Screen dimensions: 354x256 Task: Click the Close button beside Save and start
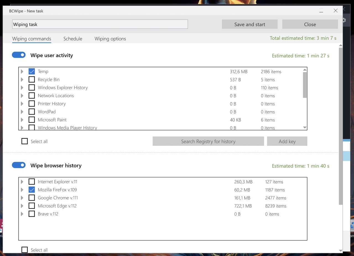[310, 24]
